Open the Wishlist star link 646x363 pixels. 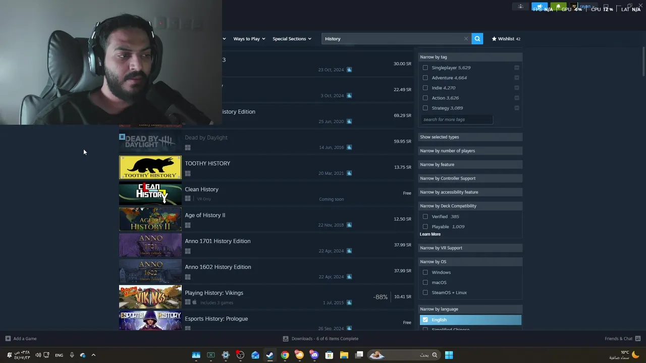click(x=506, y=39)
